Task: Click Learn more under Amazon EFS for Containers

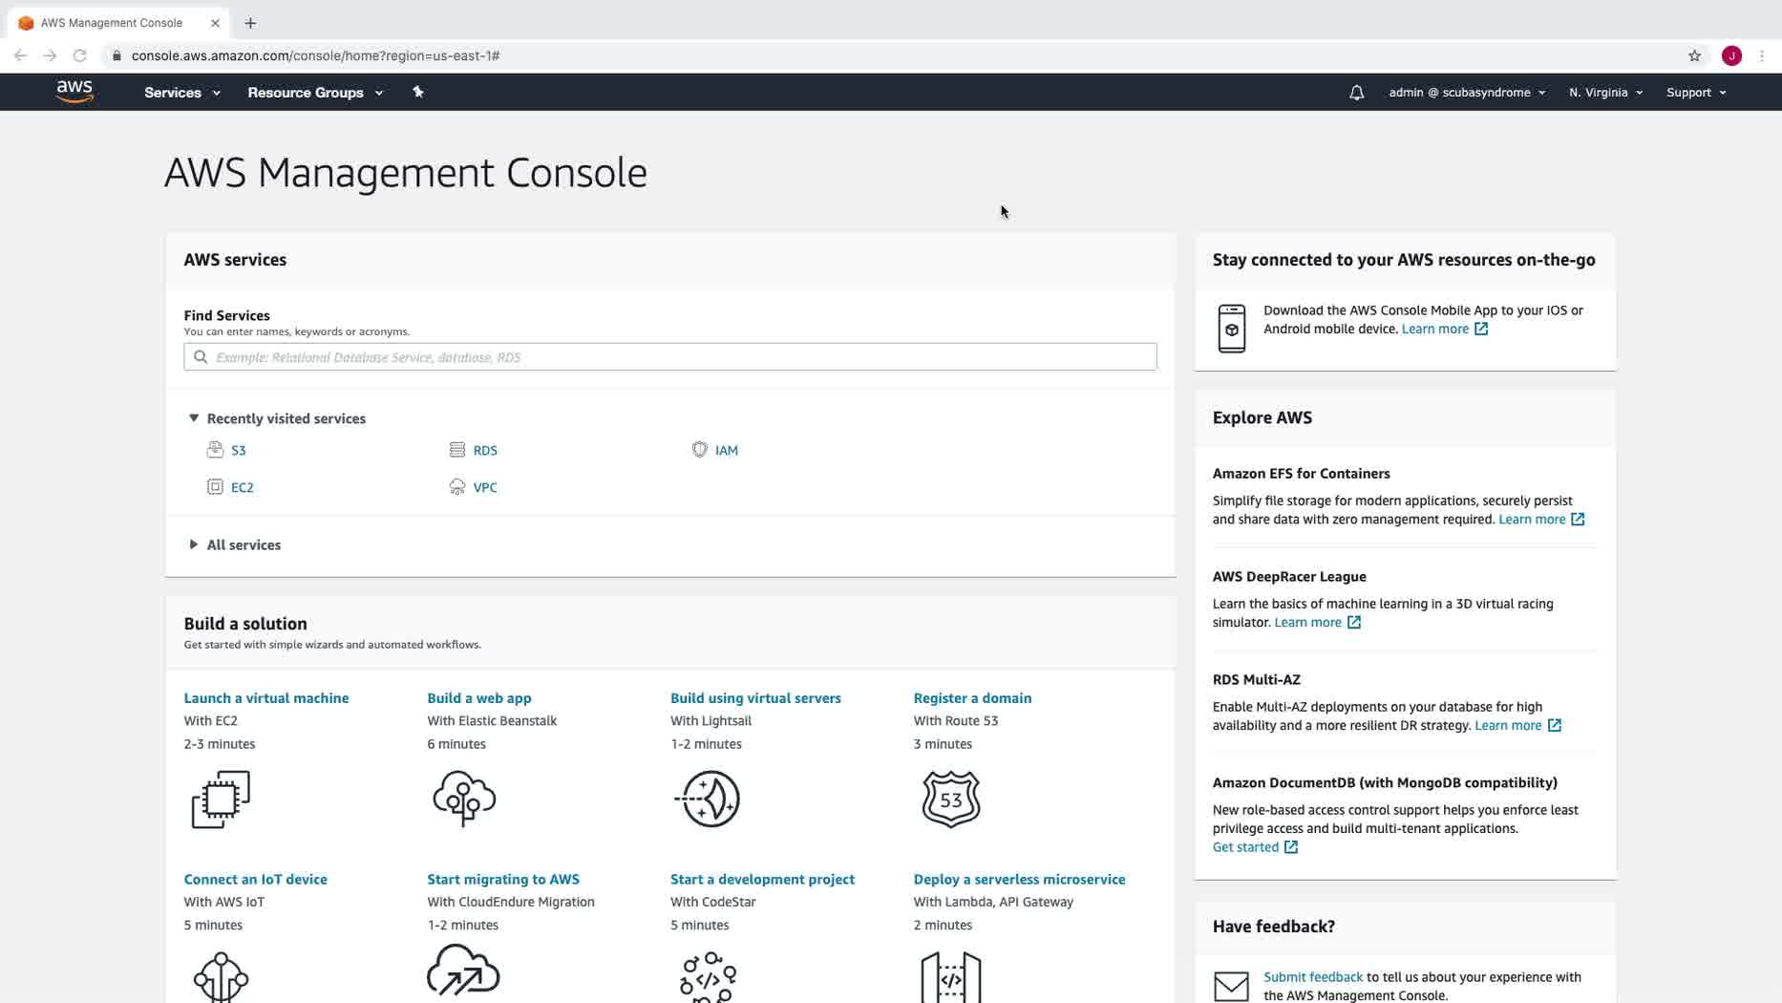Action: pyautogui.click(x=1541, y=520)
